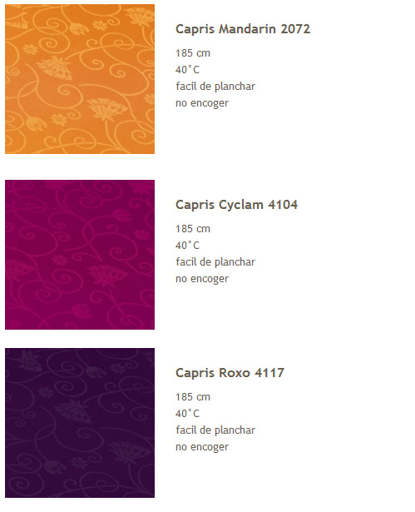This screenshot has width=415, height=512.
Task: Click the Capris Roxo 4117 heading
Action: (x=230, y=373)
